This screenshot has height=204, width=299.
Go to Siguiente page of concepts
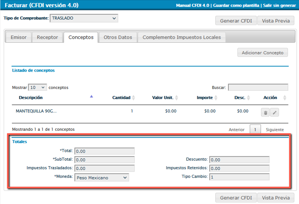pos(275,130)
